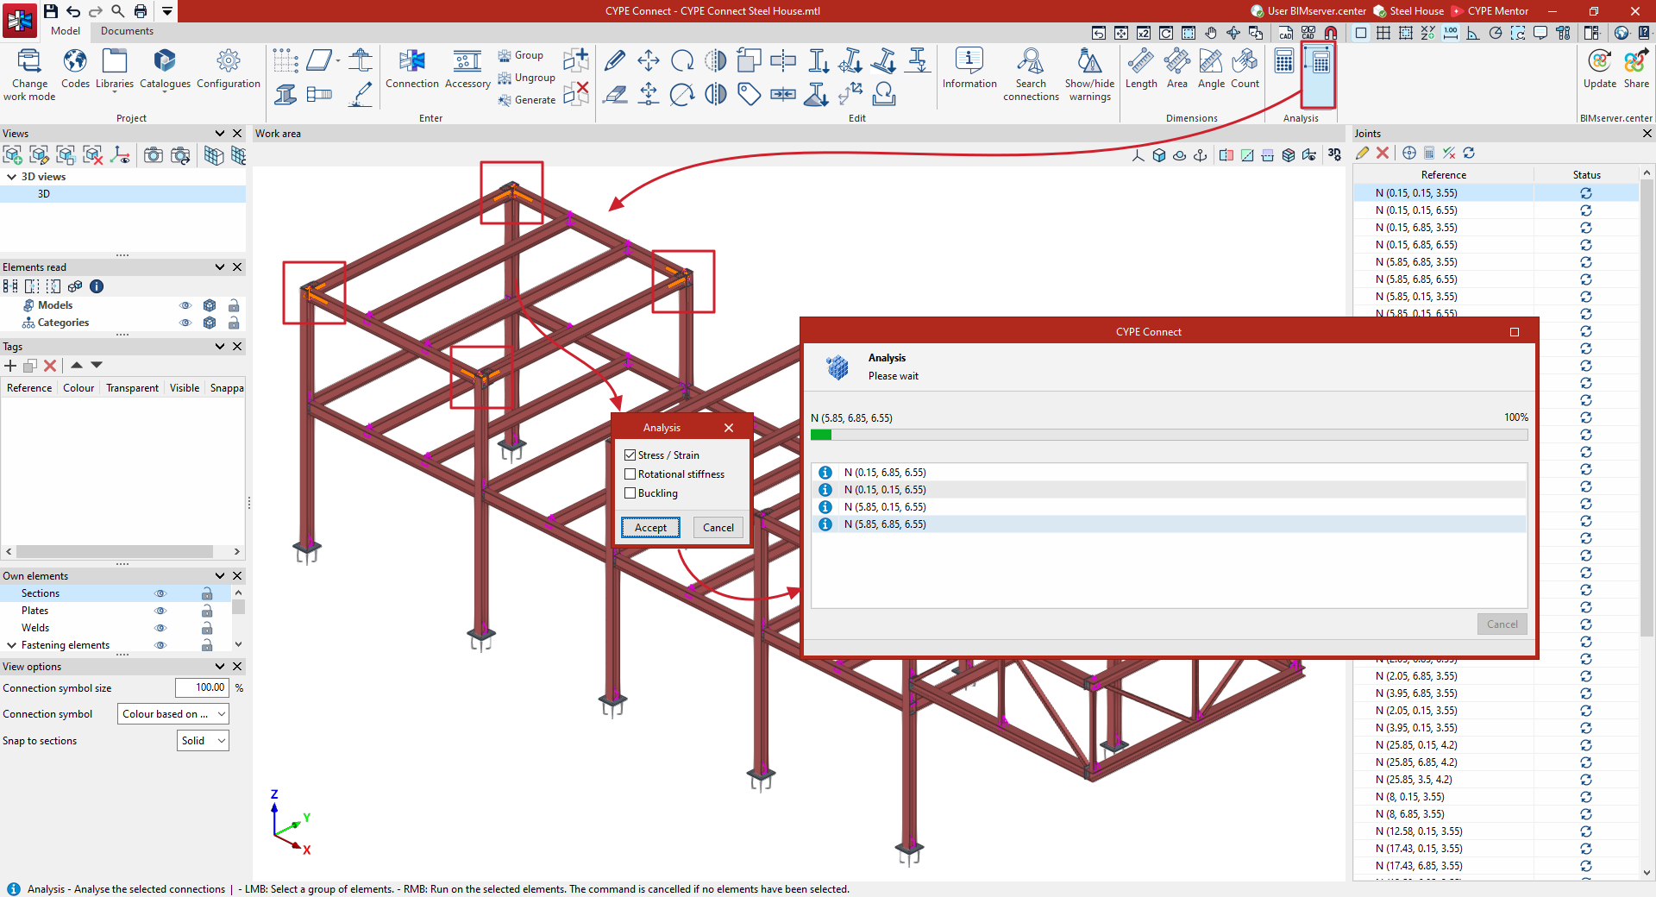Toggle visibility of Welds
1656x897 pixels.
coord(160,628)
